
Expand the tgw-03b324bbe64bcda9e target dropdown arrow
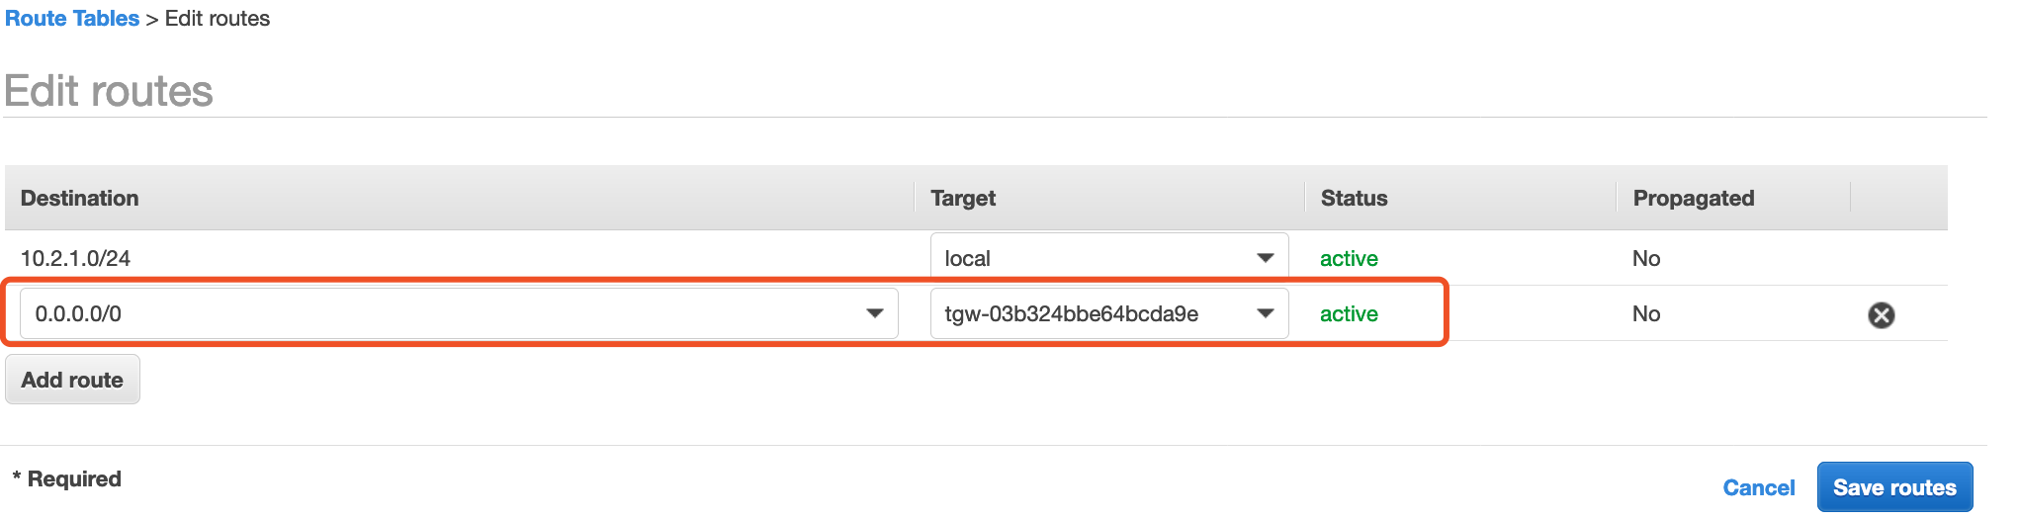tap(1265, 313)
